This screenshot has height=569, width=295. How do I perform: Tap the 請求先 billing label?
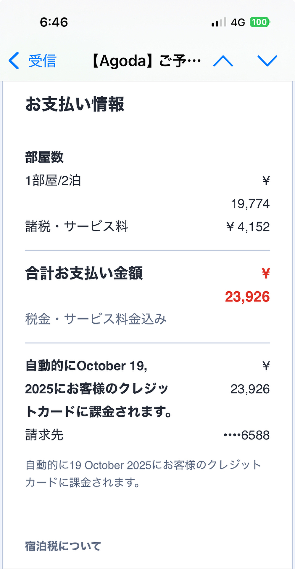pyautogui.click(x=44, y=435)
